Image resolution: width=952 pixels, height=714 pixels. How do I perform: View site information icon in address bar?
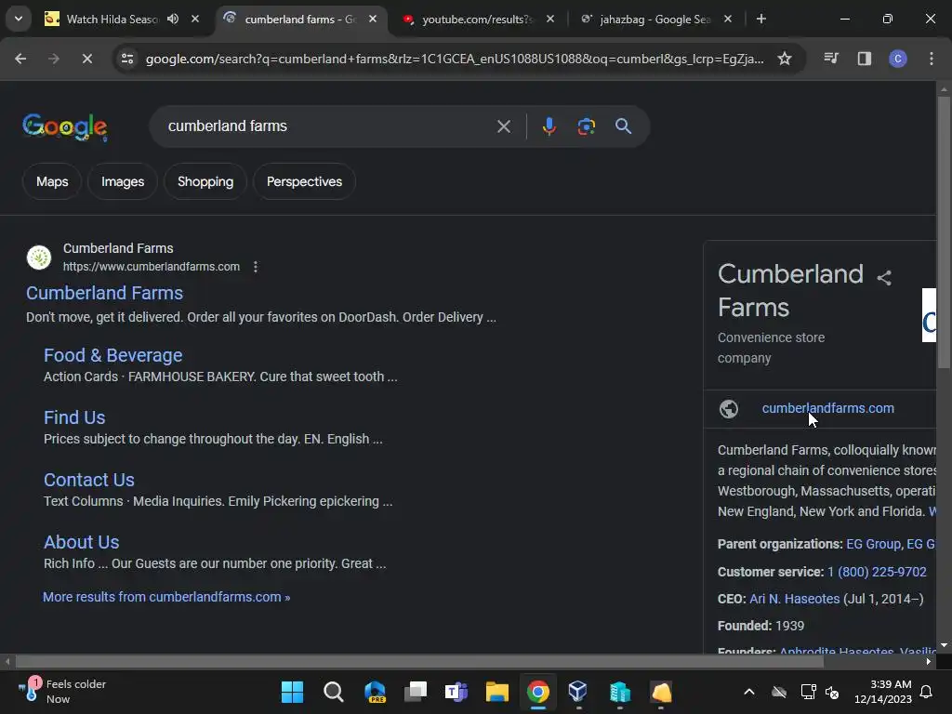click(127, 59)
